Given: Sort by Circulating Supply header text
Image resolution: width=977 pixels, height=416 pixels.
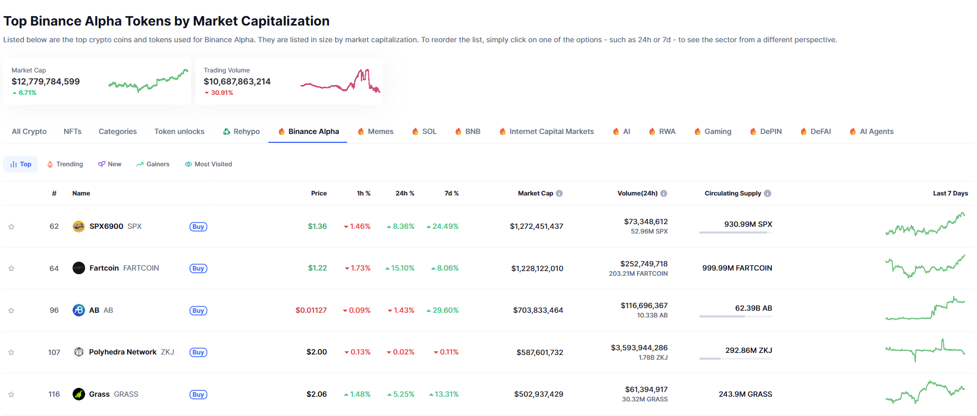Looking at the screenshot, I should pos(733,193).
